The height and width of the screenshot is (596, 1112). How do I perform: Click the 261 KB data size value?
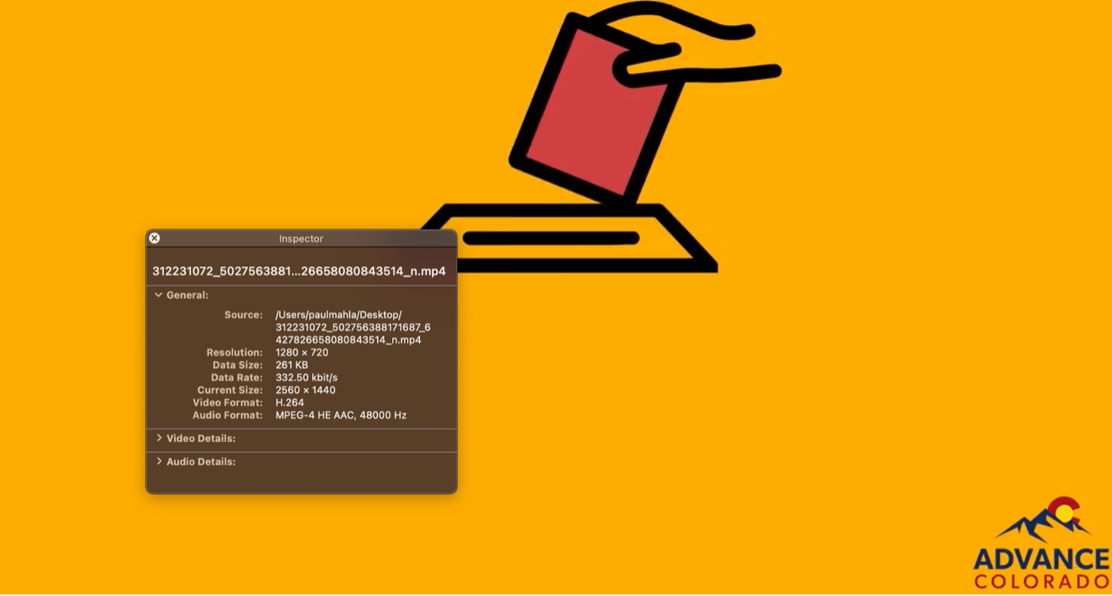click(292, 365)
